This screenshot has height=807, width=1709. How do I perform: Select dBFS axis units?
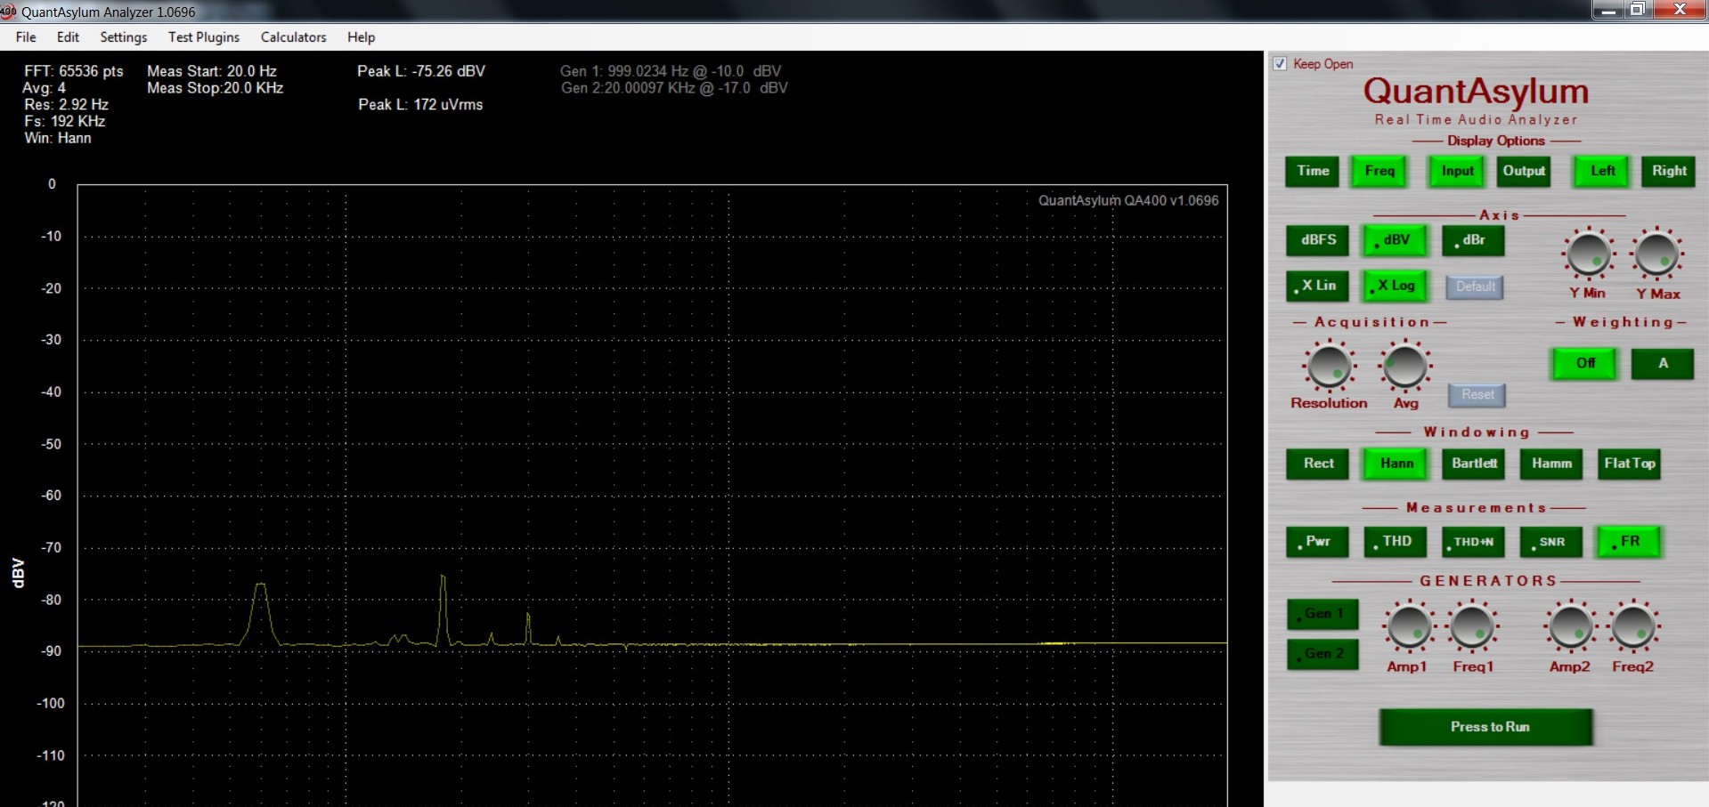[1318, 240]
